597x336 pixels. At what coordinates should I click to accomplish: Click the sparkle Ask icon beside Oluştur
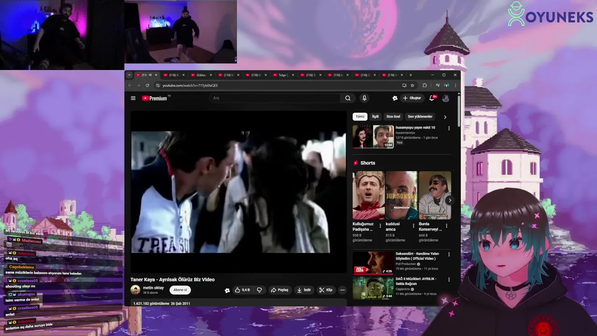395,98
